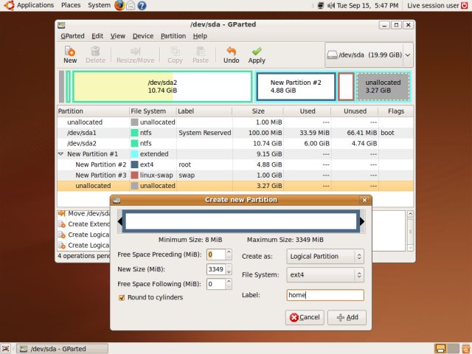Image resolution: width=472 pixels, height=354 pixels.
Task: Click the power/session button icon
Action: [x=465, y=5]
